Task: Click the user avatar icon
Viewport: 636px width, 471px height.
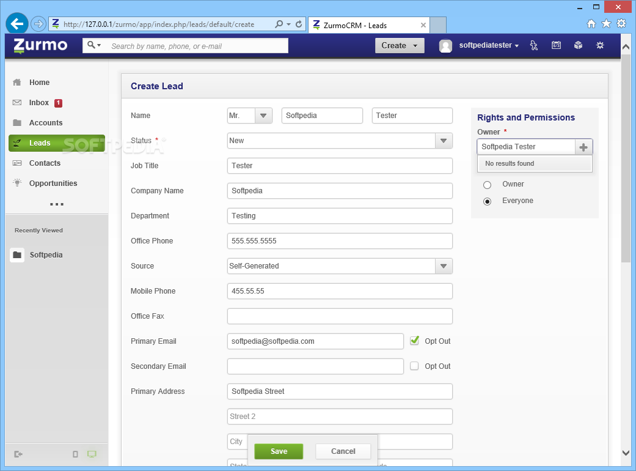Action: coord(445,45)
